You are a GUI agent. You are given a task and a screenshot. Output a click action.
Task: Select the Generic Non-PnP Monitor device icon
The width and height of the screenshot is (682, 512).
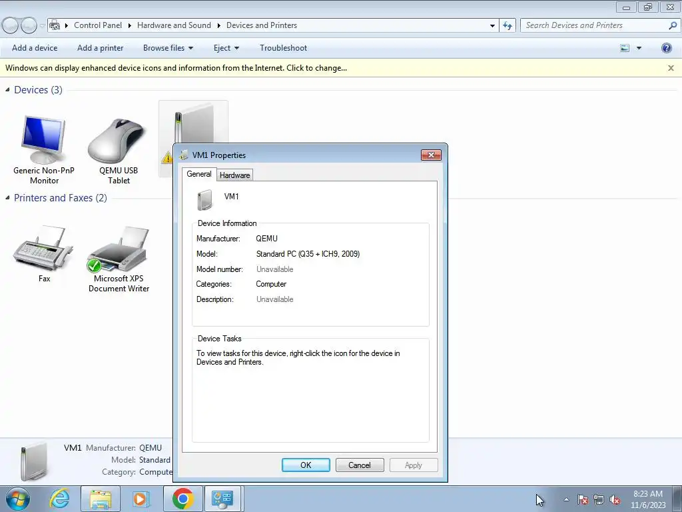(x=43, y=140)
